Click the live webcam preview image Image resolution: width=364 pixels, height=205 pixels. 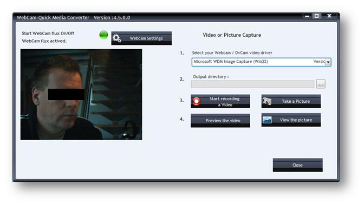[81, 94]
